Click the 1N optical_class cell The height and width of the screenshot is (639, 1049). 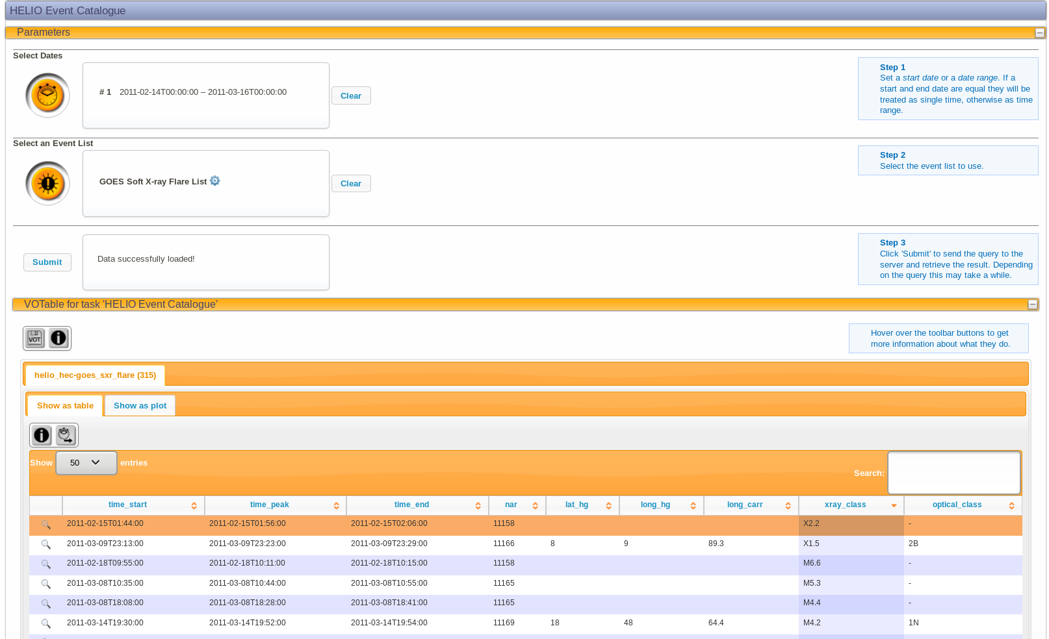pyautogui.click(x=963, y=623)
